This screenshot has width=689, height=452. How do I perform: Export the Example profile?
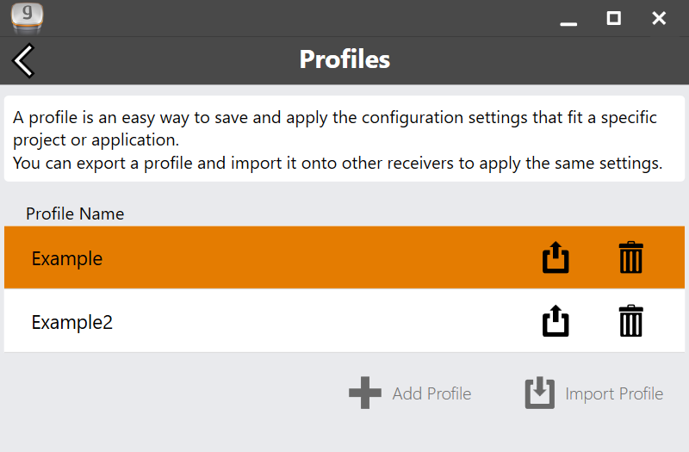coord(556,257)
